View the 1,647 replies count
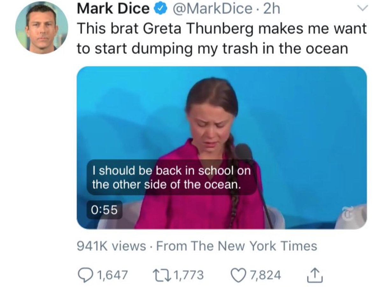 (x=112, y=275)
